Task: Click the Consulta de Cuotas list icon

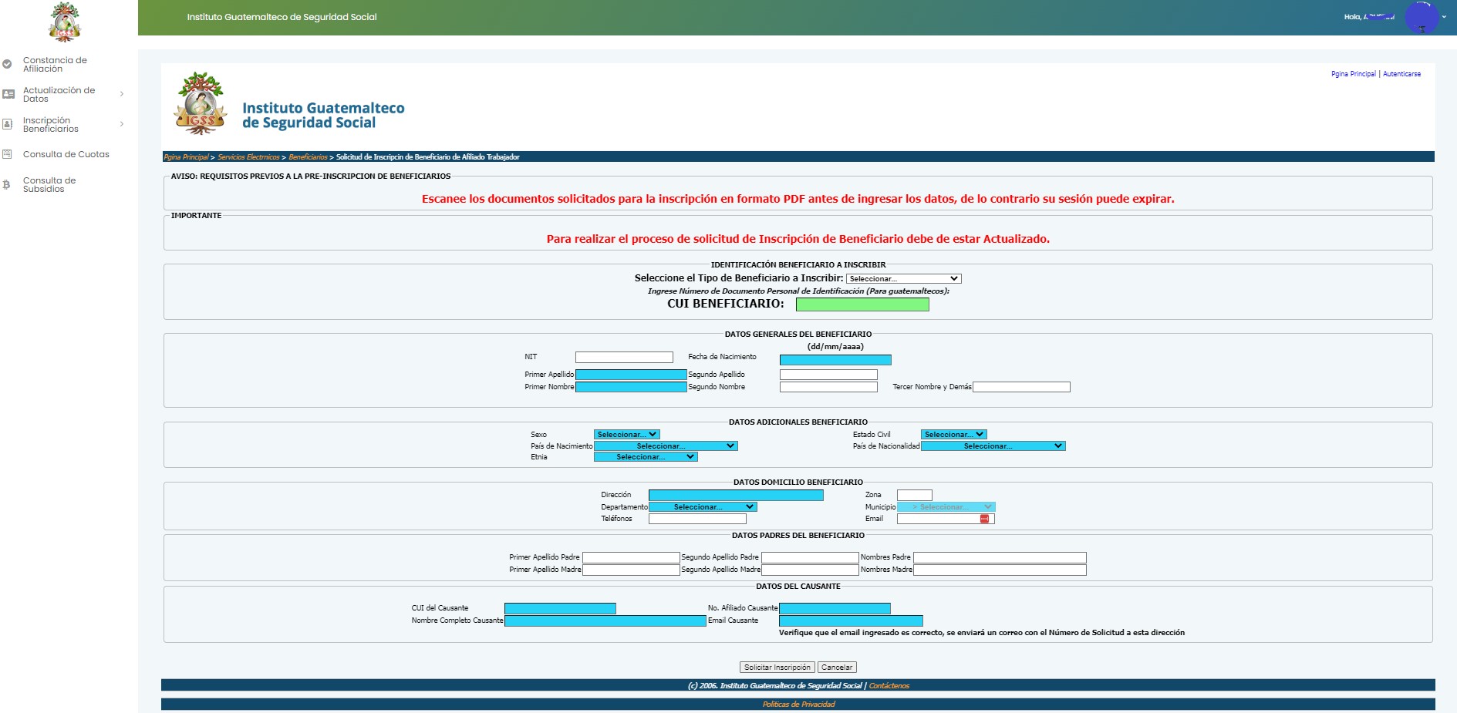Action: point(8,154)
